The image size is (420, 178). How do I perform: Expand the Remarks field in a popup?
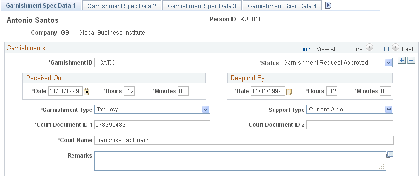390,155
